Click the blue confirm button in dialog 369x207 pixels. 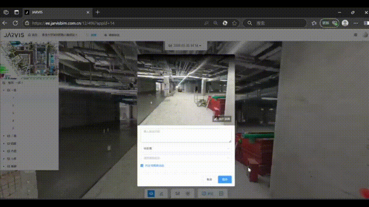pyautogui.click(x=225, y=179)
